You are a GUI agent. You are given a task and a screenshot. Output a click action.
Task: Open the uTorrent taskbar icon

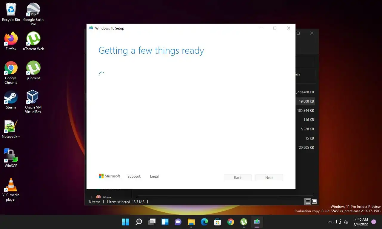(244, 222)
